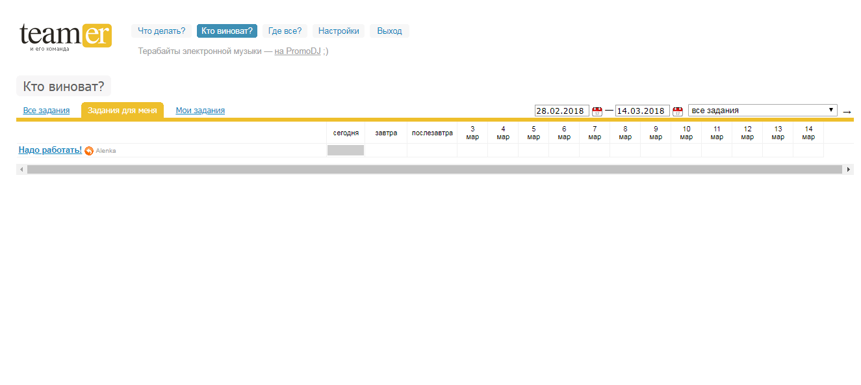Viewport: 861px width, 385px height.
Task: Open the «Кто виноват?» menu item
Action: click(227, 31)
